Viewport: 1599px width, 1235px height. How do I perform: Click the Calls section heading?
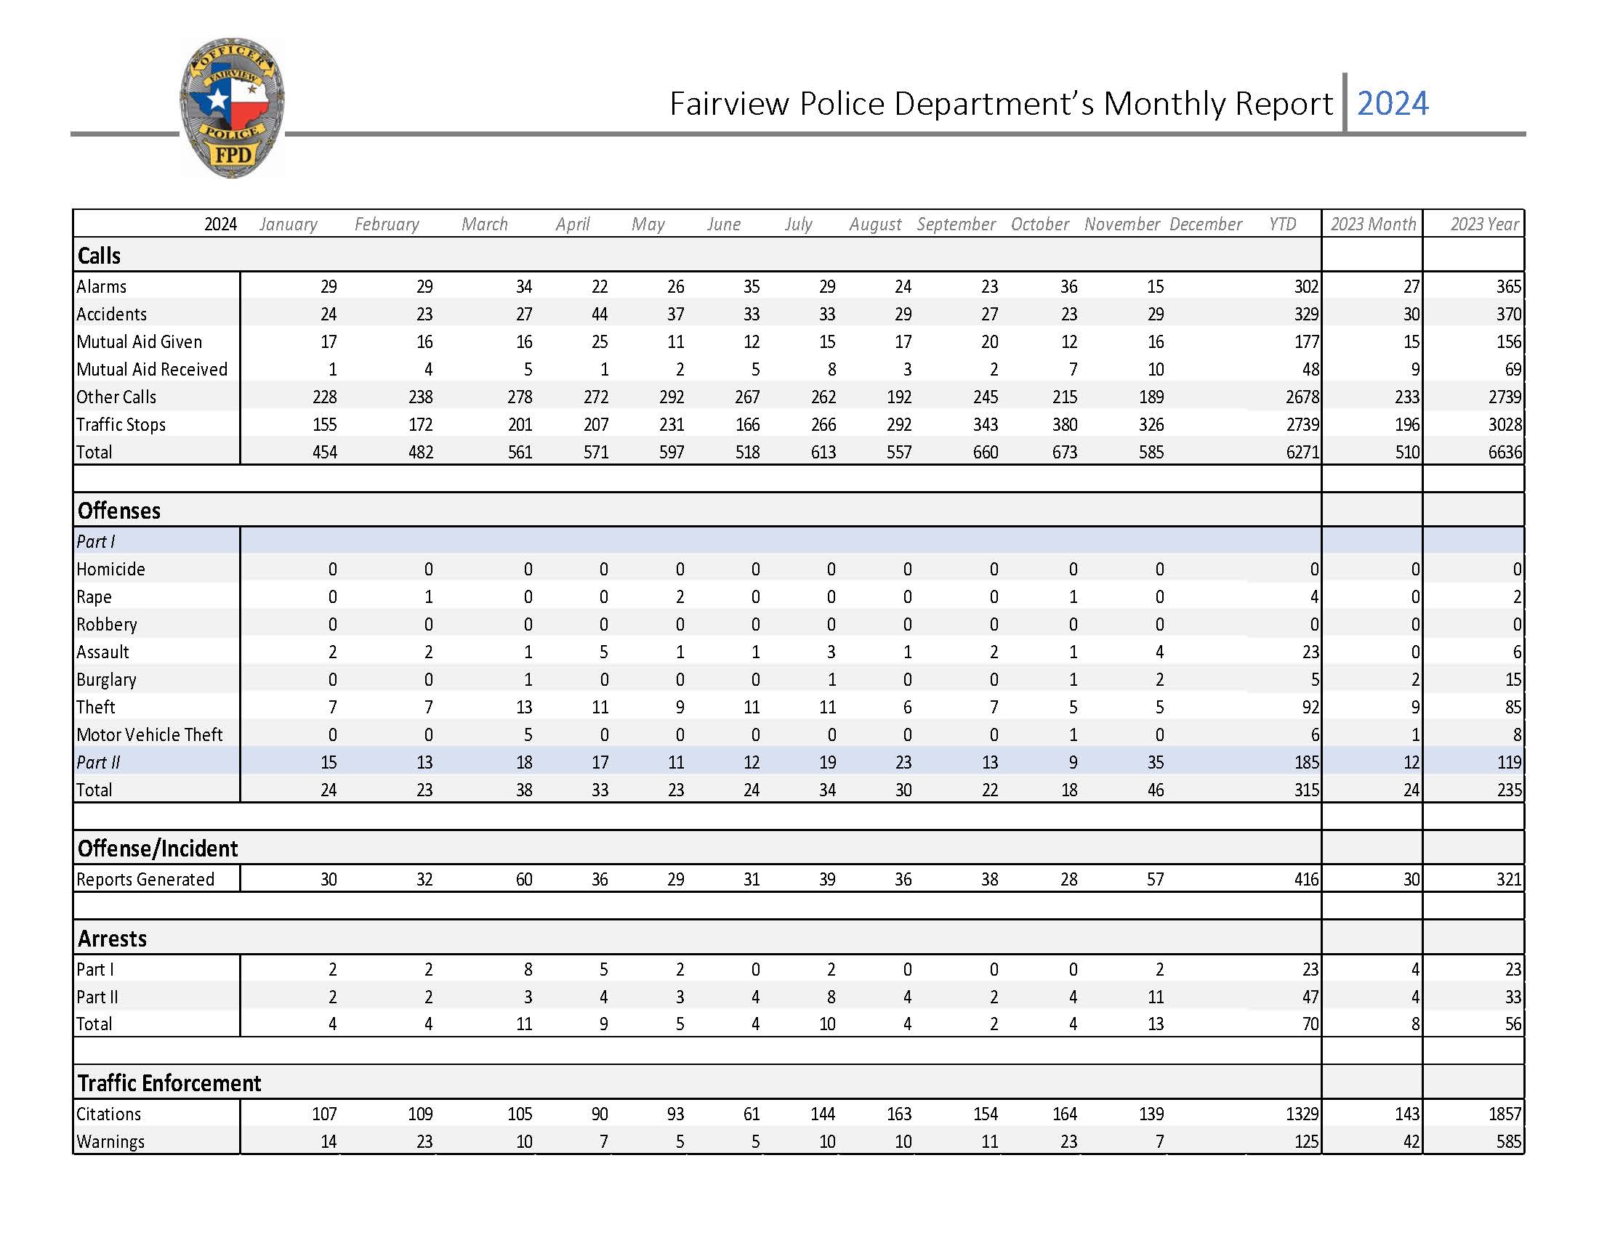tap(99, 255)
